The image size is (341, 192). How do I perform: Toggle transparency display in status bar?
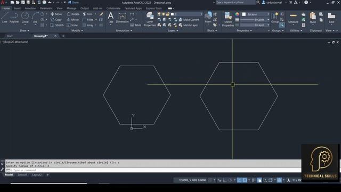[259, 180]
